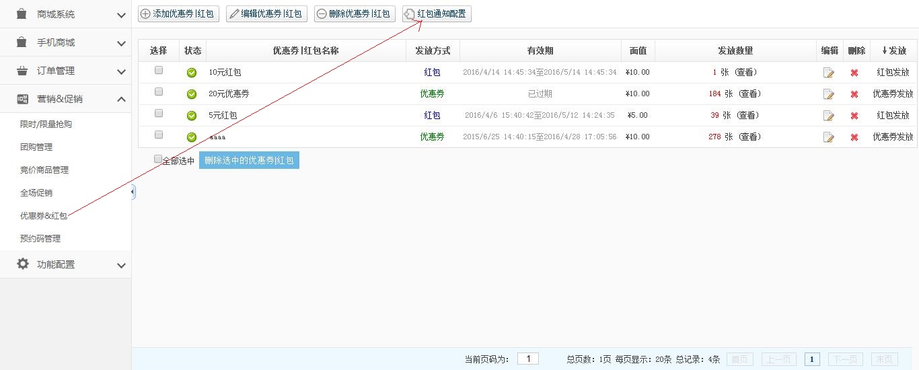Delete aaaa with the red X icon
919x370 pixels.
point(854,137)
